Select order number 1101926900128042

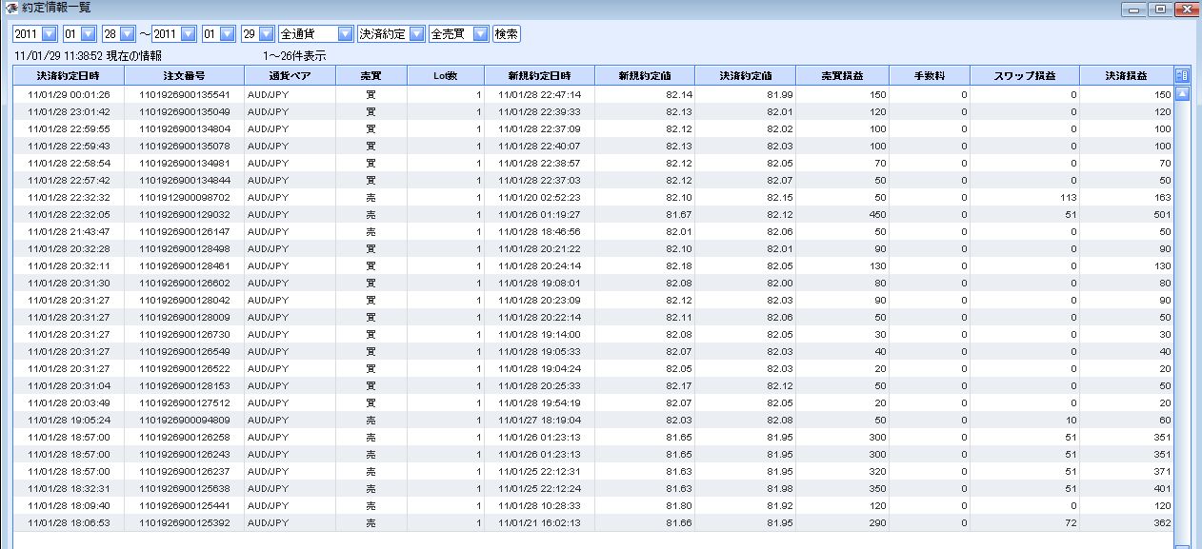pyautogui.click(x=184, y=300)
